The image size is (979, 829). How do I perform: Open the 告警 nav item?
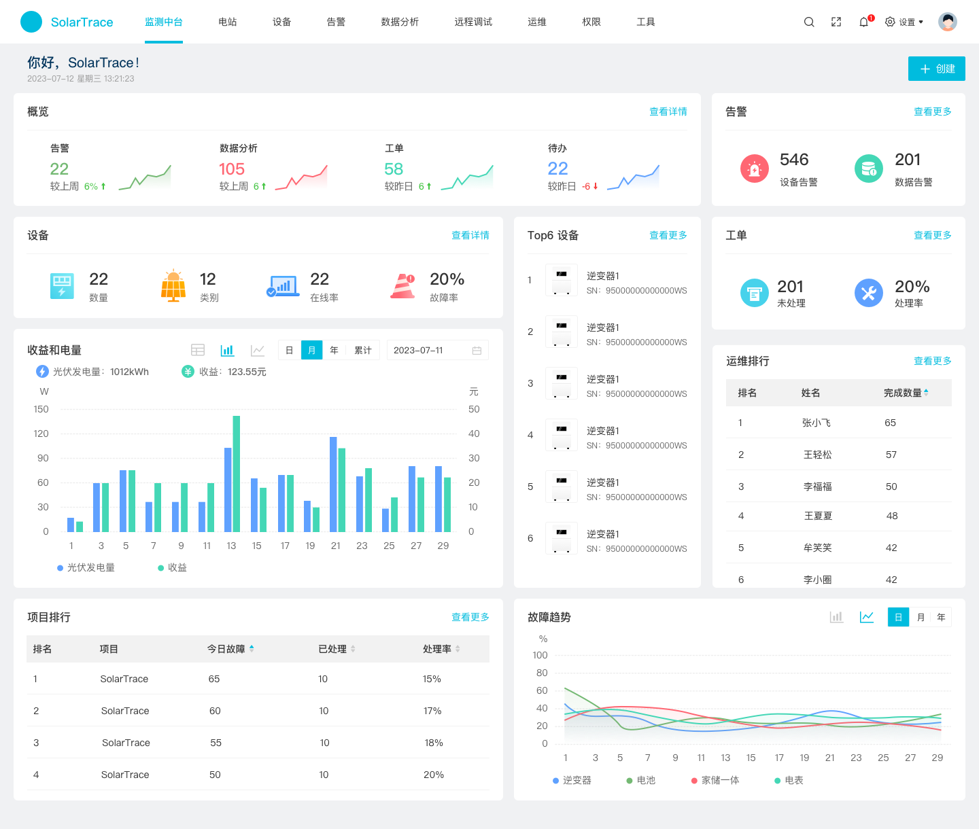click(336, 22)
